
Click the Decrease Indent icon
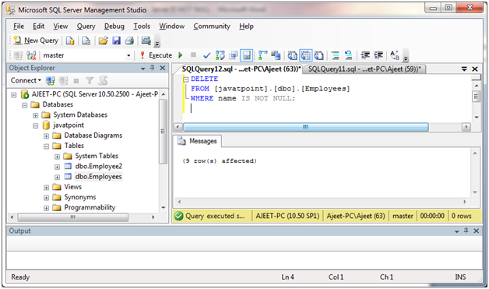pos(365,55)
